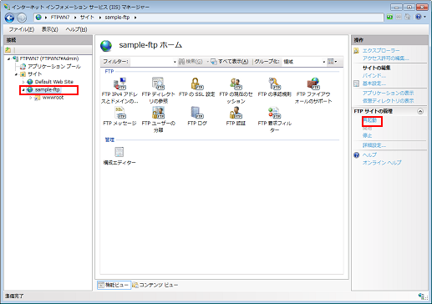Expand the Default Web Site node
The height and width of the screenshot is (304, 432).
tap(23, 82)
